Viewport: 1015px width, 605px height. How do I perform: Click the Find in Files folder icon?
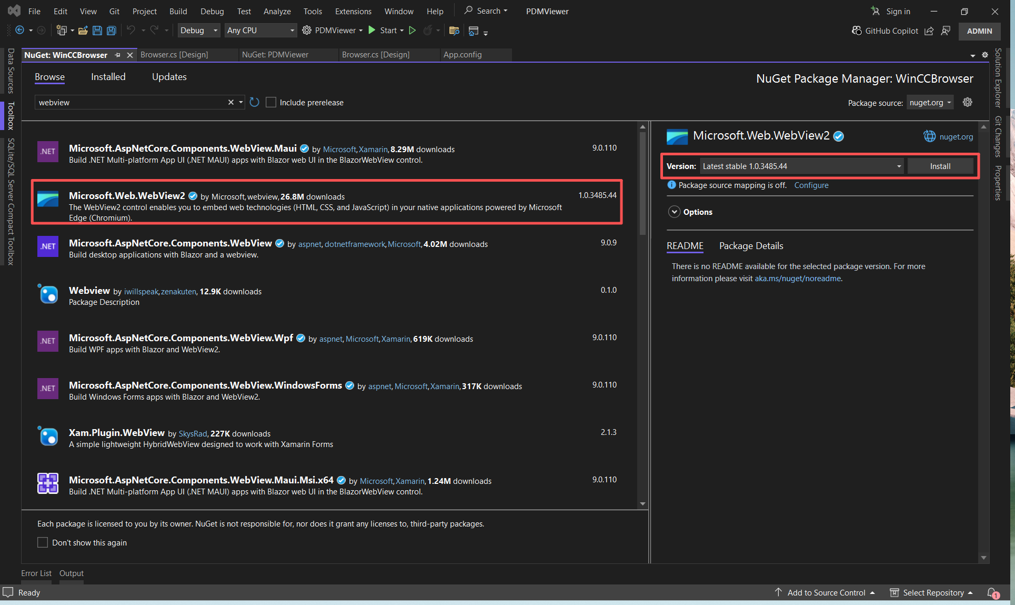pyautogui.click(x=454, y=31)
